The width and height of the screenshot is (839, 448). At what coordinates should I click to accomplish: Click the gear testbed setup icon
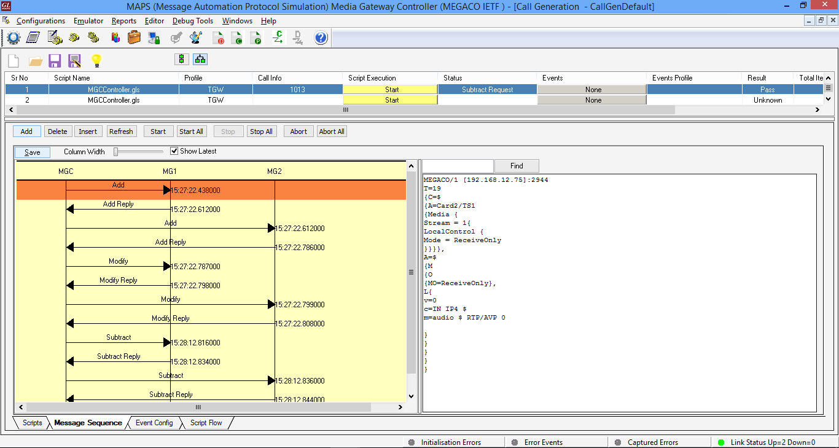coord(14,38)
